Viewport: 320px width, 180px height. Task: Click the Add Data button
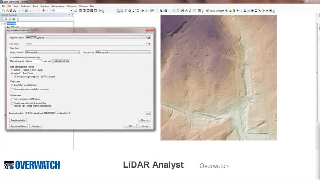coord(43,10)
